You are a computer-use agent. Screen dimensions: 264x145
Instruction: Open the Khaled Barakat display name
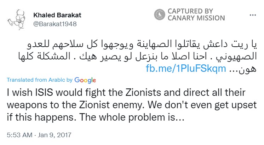tap(57, 15)
